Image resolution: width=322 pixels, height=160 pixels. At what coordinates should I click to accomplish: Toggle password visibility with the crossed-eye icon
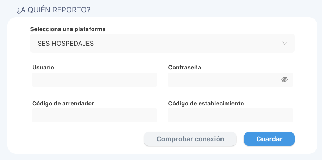tap(284, 80)
